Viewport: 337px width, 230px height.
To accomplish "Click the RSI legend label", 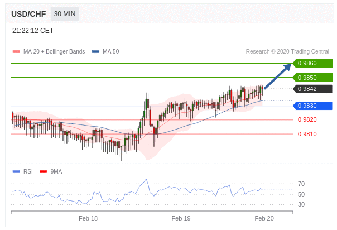I will 28,171.
